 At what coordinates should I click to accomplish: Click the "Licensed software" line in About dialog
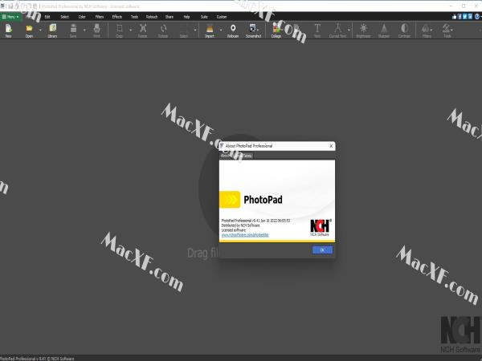pyautogui.click(x=234, y=230)
